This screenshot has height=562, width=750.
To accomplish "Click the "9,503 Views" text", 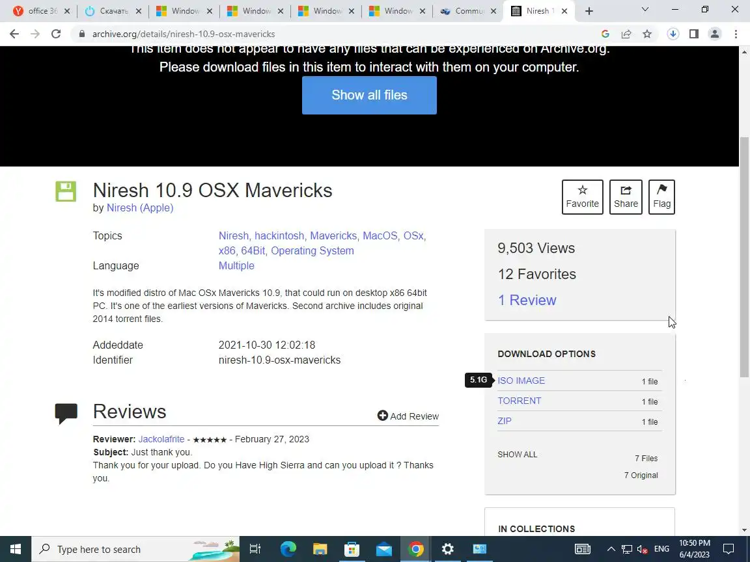I will [x=536, y=248].
